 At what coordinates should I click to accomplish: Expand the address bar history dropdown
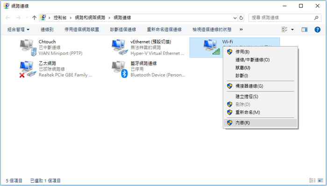(x=235, y=18)
